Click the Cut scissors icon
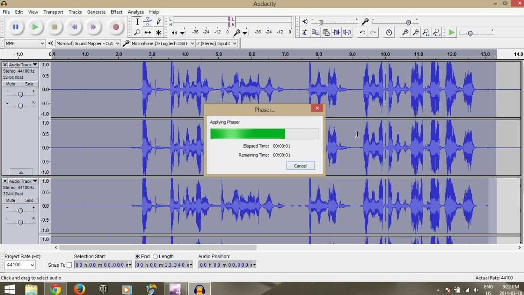524x295 pixels. [x=305, y=32]
